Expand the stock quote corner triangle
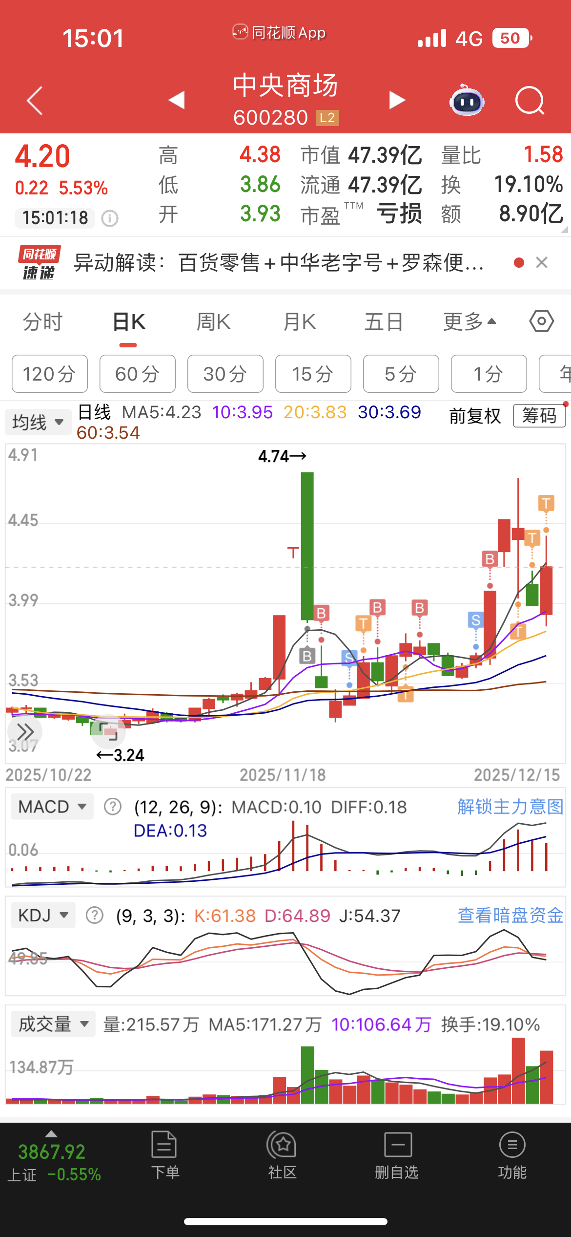 [565, 229]
